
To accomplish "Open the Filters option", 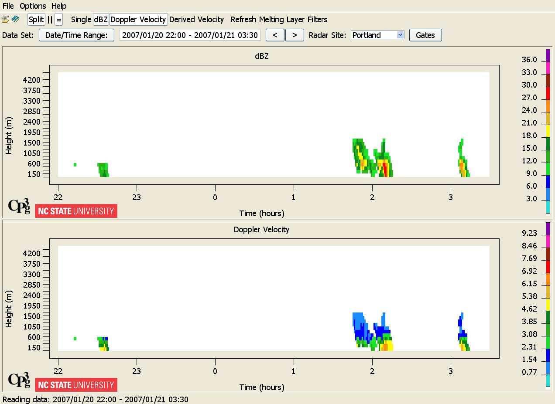I will tap(317, 20).
